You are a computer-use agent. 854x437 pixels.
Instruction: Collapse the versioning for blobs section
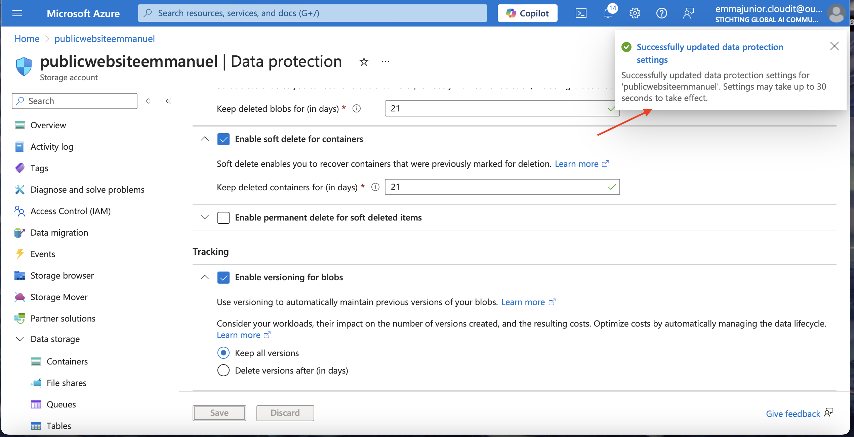click(204, 277)
